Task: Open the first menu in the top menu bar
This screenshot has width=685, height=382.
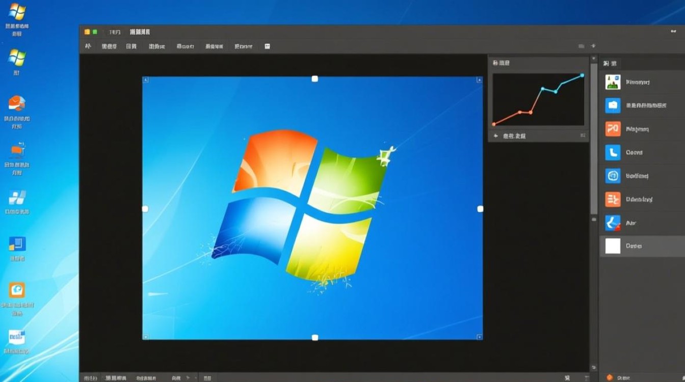Action: click(x=88, y=46)
